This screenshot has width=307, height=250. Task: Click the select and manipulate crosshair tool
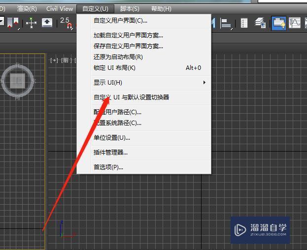[x=31, y=23]
